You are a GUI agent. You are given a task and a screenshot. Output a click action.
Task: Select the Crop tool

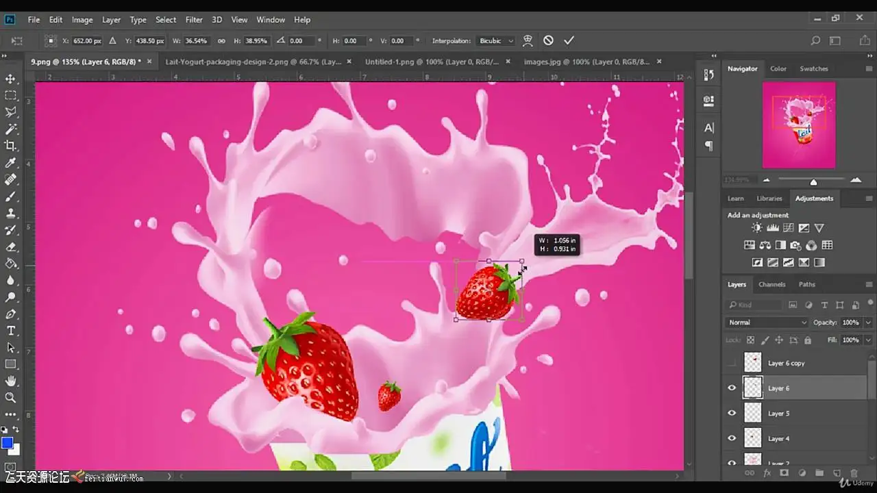[11, 146]
